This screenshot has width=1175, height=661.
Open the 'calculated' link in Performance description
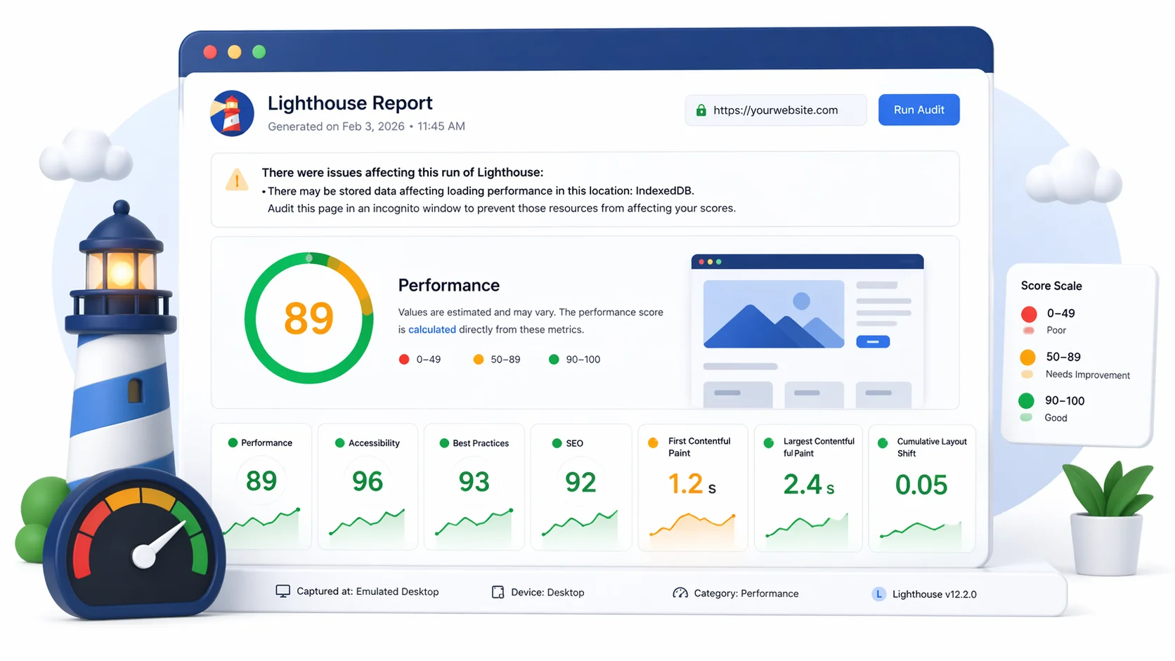[x=431, y=329]
